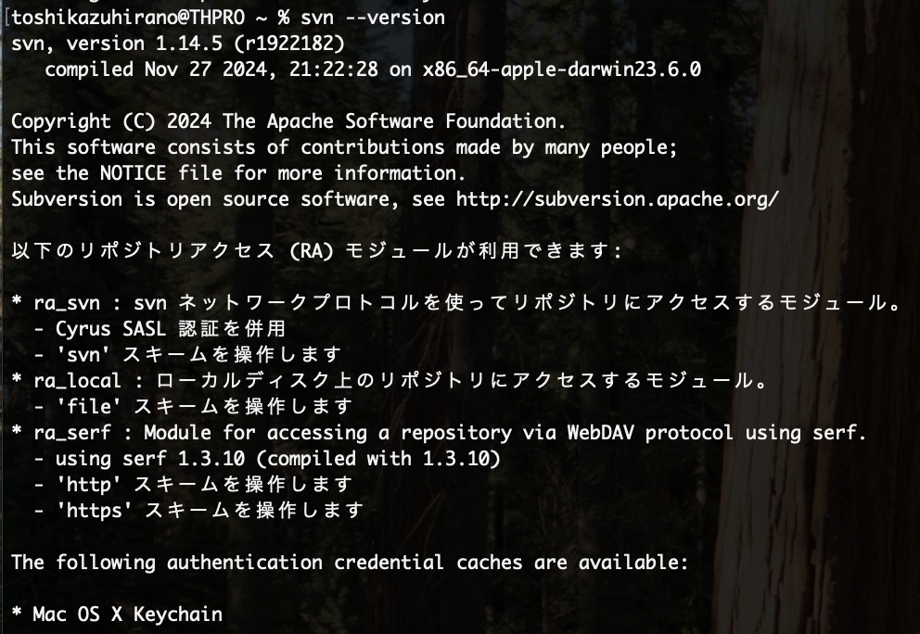Image resolution: width=920 pixels, height=634 pixels.
Task: Click 'The following authentication credential caches' line
Action: point(350,563)
